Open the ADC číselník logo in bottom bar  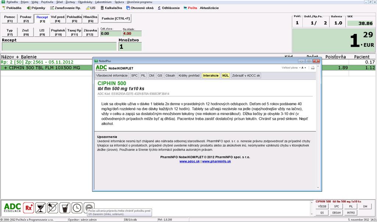(x=13, y=208)
